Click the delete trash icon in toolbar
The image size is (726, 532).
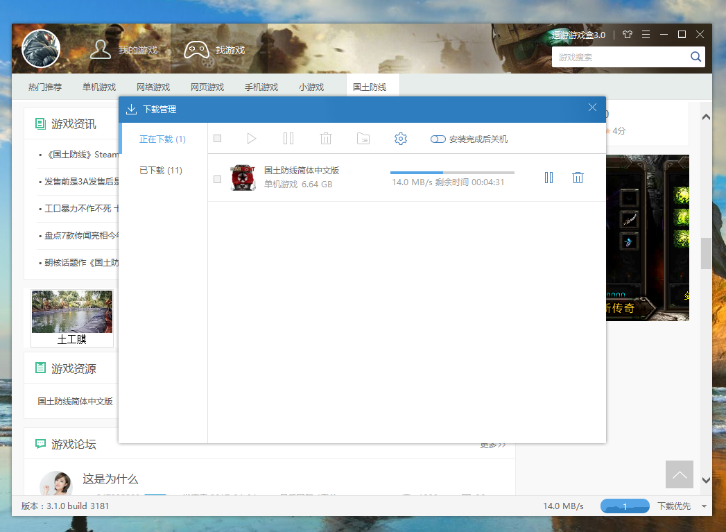click(326, 139)
